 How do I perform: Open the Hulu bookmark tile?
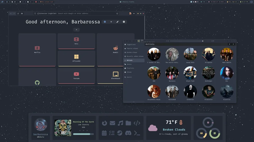point(76,41)
